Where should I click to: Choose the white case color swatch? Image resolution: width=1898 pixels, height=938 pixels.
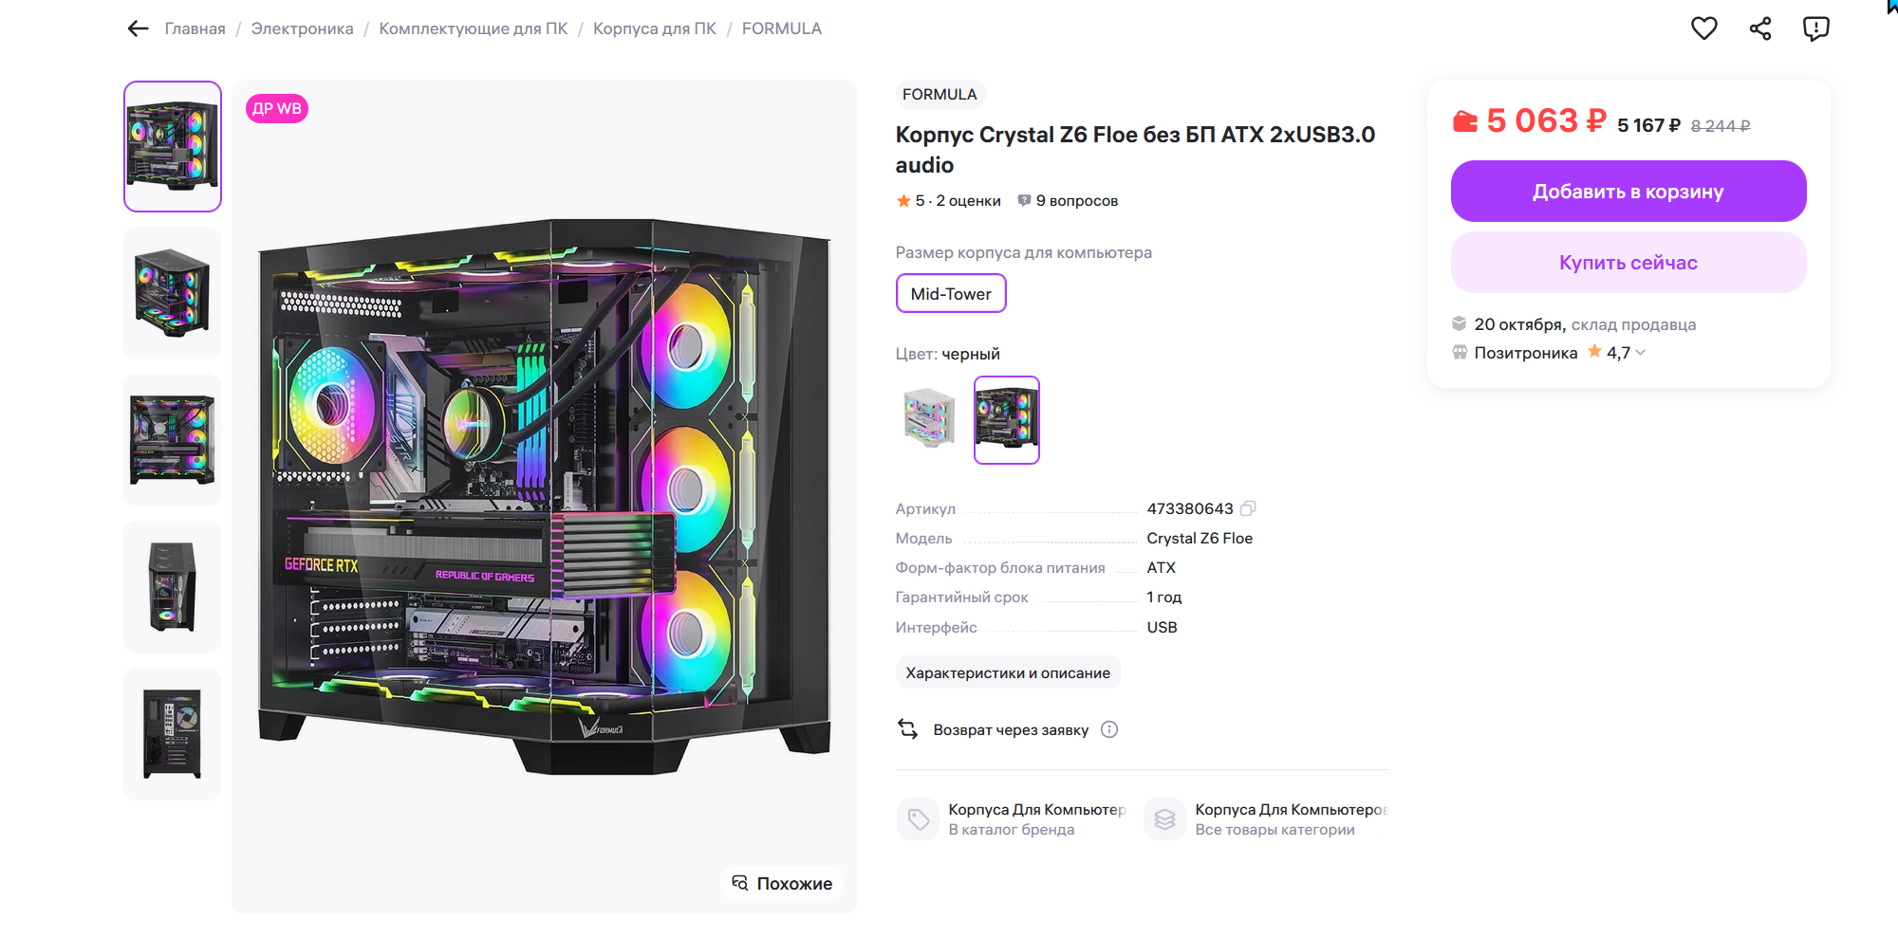(929, 418)
